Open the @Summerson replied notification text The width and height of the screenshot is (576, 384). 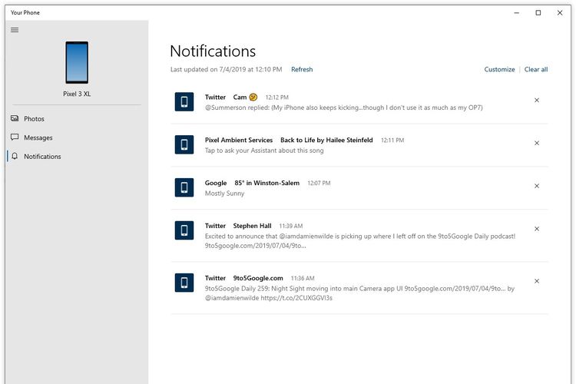coord(344,108)
